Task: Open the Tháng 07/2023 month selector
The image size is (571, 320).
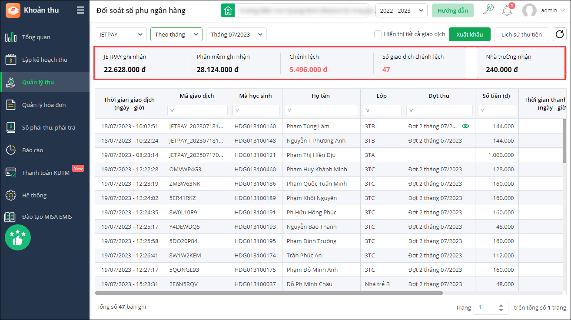Action: pyautogui.click(x=236, y=34)
